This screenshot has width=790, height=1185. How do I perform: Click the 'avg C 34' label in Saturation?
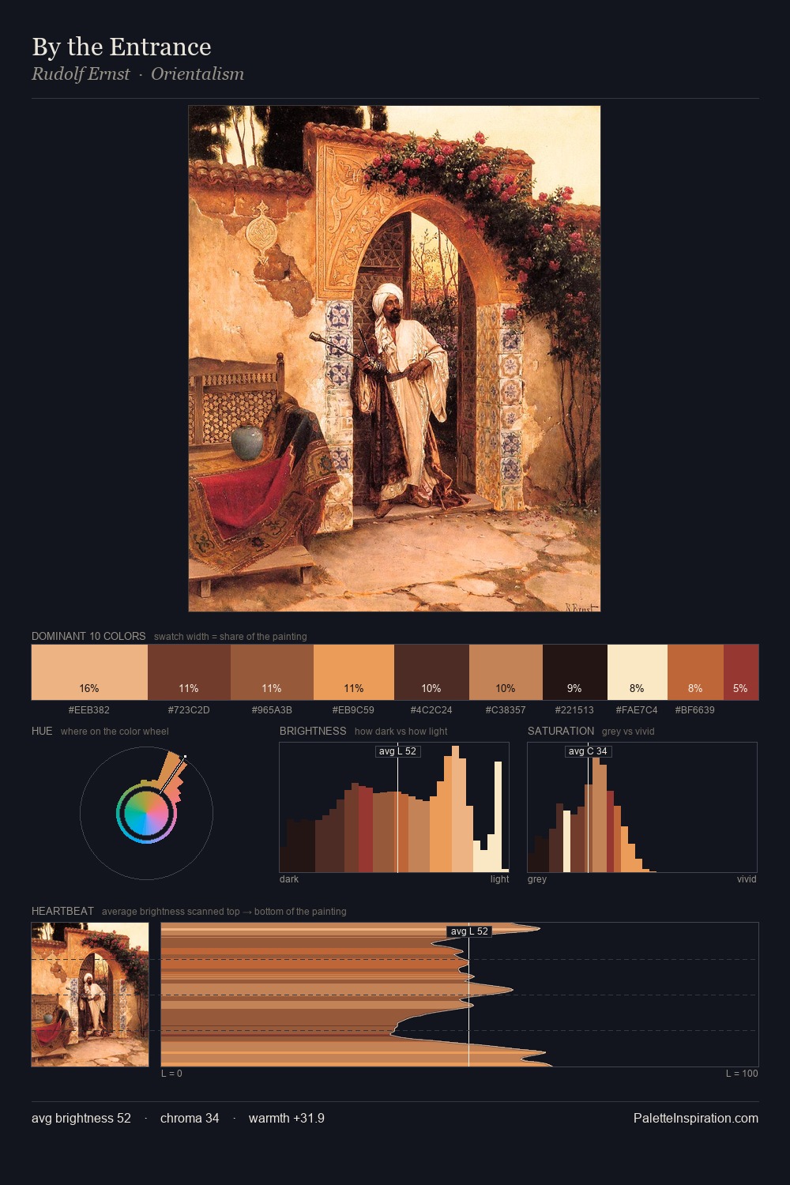click(589, 751)
